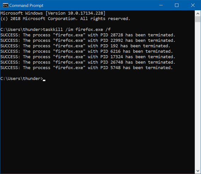Click the SUCCESS line with PID 26748

pos(88,62)
